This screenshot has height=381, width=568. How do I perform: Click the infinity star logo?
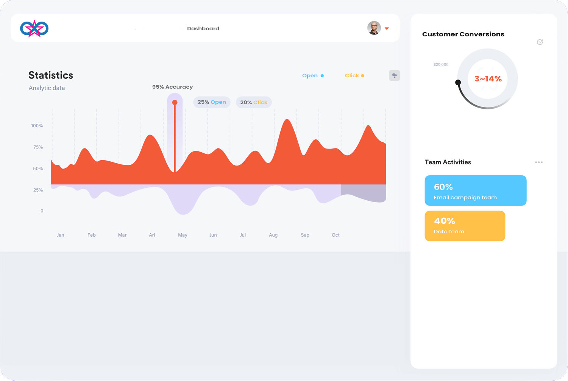click(34, 28)
